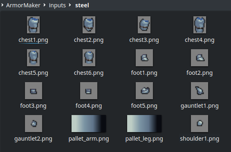
Task: Go to ArmorMaker folder in breadcrumb
Action: pos(23,5)
